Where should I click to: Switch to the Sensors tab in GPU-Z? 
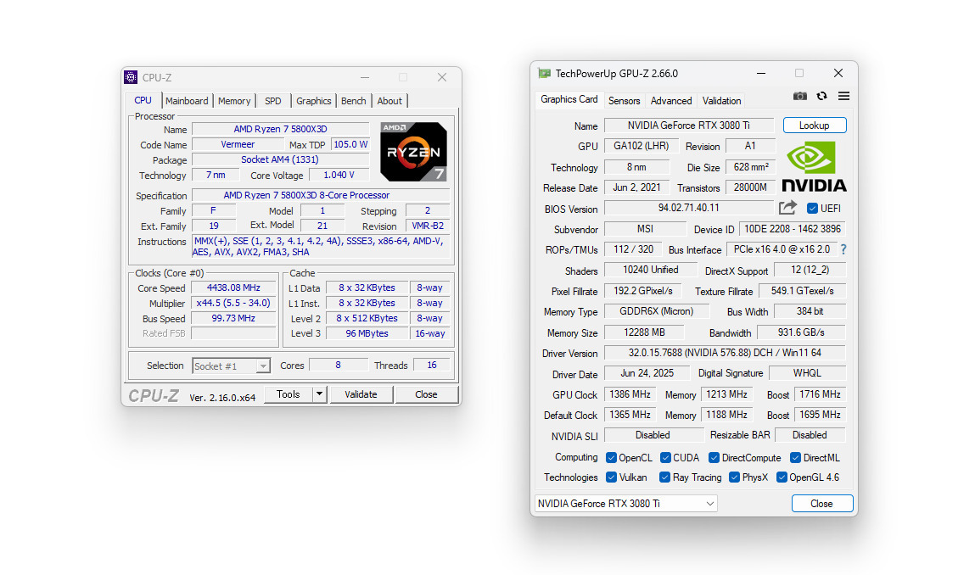(625, 101)
